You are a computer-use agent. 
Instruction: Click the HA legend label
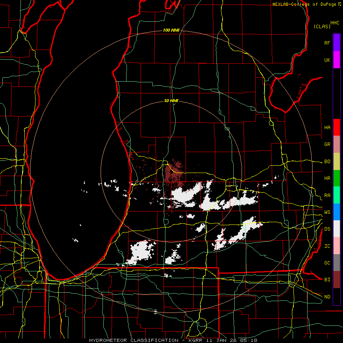[327, 128]
